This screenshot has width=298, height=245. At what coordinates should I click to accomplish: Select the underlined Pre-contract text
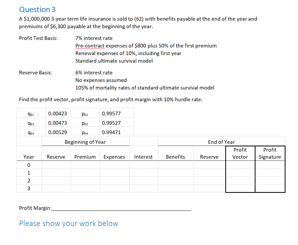pyautogui.click(x=90, y=46)
